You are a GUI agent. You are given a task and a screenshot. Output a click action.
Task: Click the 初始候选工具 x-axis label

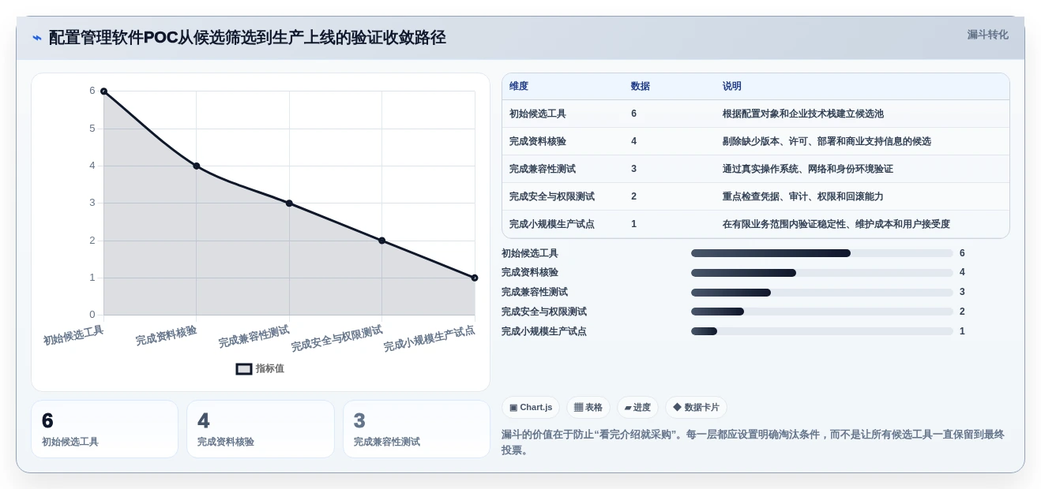(73, 335)
